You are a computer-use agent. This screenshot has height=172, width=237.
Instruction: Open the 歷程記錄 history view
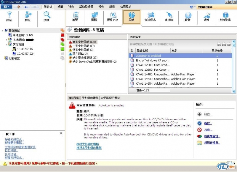point(113,17)
